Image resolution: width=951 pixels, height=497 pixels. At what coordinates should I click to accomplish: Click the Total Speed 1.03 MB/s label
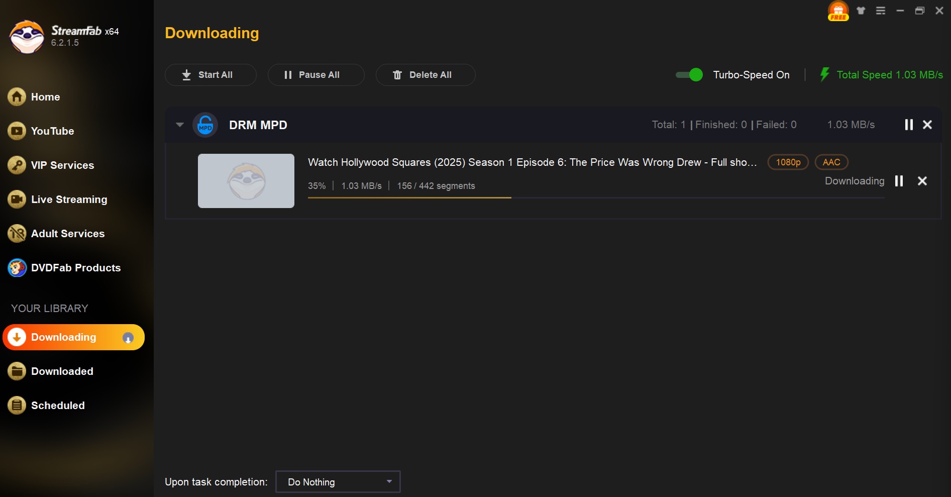click(x=890, y=75)
